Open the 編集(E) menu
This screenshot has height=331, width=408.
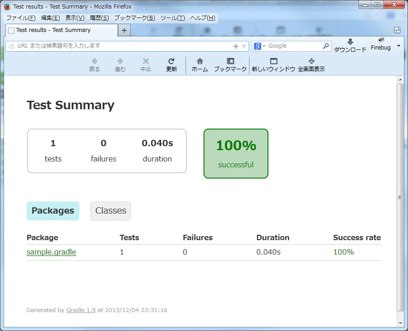click(x=50, y=18)
